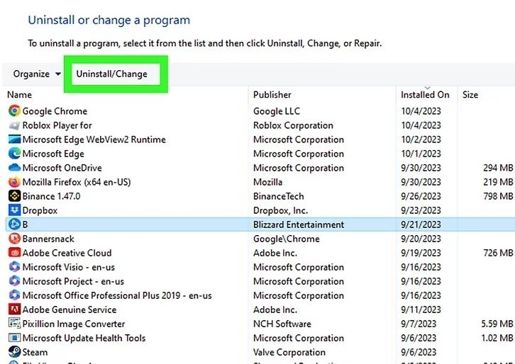The height and width of the screenshot is (364, 515).
Task: Click the 10/2/2023 install date
Action: 421,140
